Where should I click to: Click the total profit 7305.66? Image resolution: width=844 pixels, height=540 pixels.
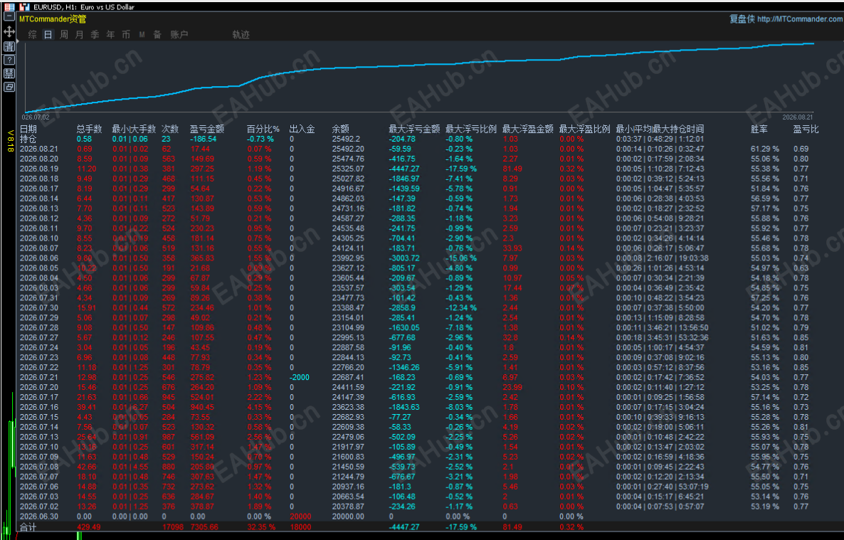click(204, 527)
